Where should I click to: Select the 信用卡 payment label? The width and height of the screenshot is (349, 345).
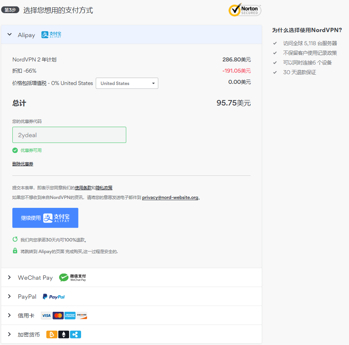[x=26, y=316]
